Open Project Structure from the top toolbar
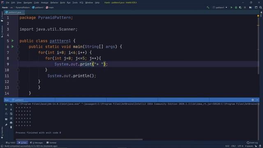This screenshot has height=148, width=263. tap(250, 7)
